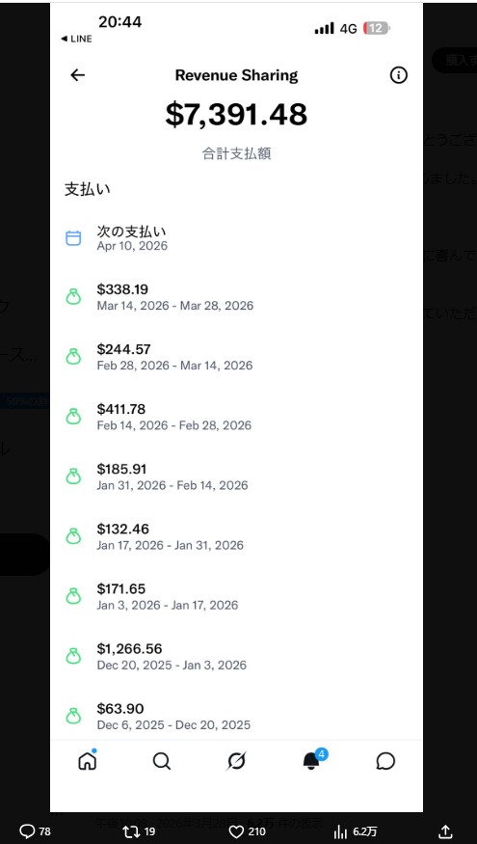Select the $1,266.56 payout entry
Viewport: 477px width, 844px height.
pyautogui.click(x=237, y=657)
